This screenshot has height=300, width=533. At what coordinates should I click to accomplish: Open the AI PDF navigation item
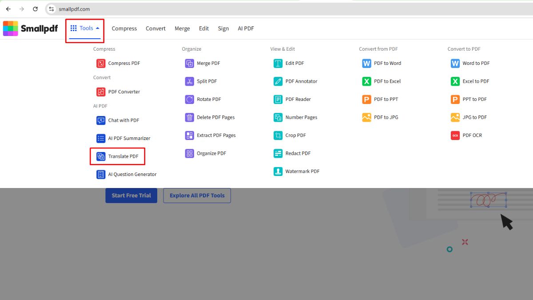[x=246, y=28]
